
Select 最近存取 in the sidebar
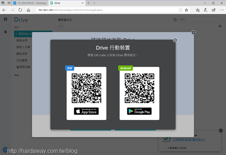[22, 54]
